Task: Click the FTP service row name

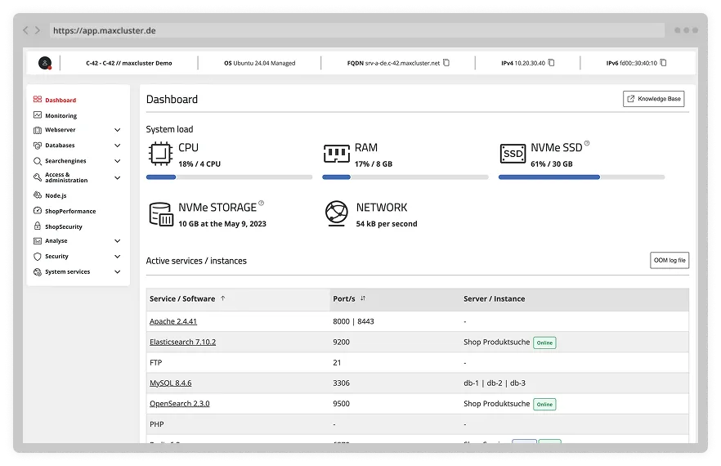Action: (156, 362)
